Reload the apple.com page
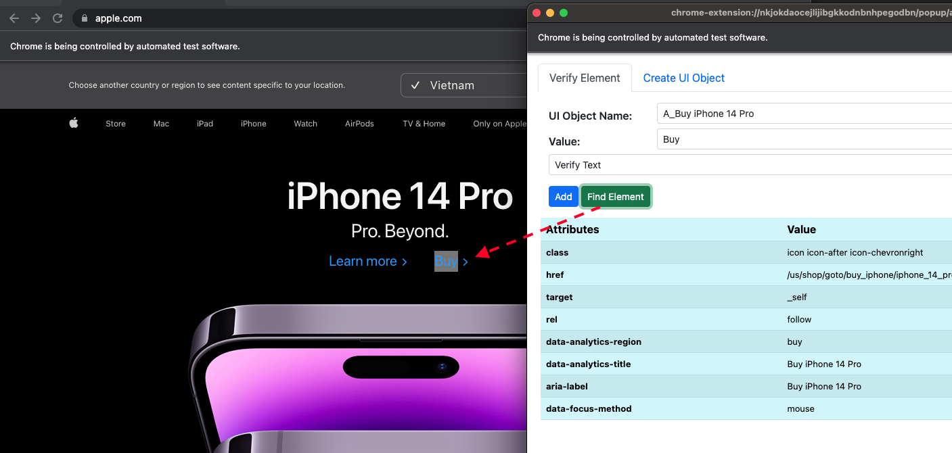952x453 pixels. click(x=58, y=18)
